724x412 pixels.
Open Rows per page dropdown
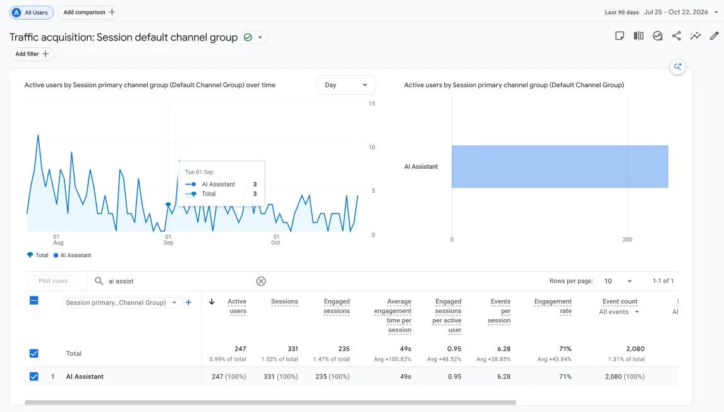pos(617,281)
